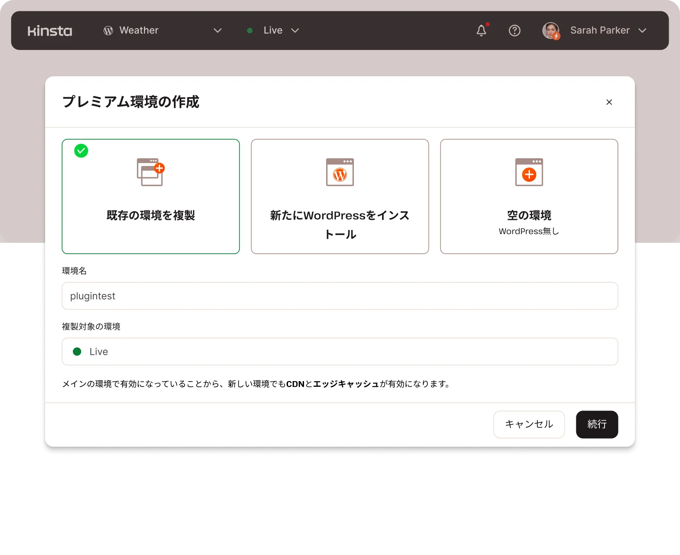The width and height of the screenshot is (680, 555).
Task: Open the 複製対象の環境 Live selector
Action: (x=340, y=352)
